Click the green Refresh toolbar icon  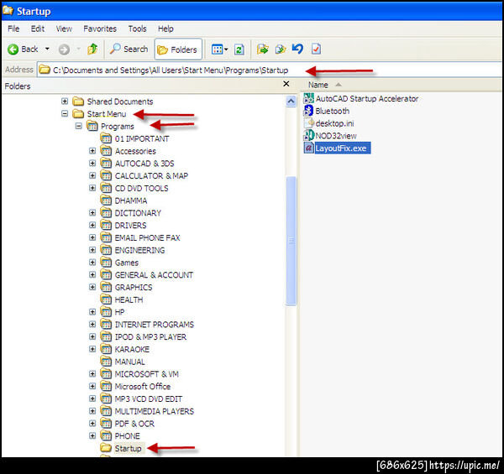[239, 49]
